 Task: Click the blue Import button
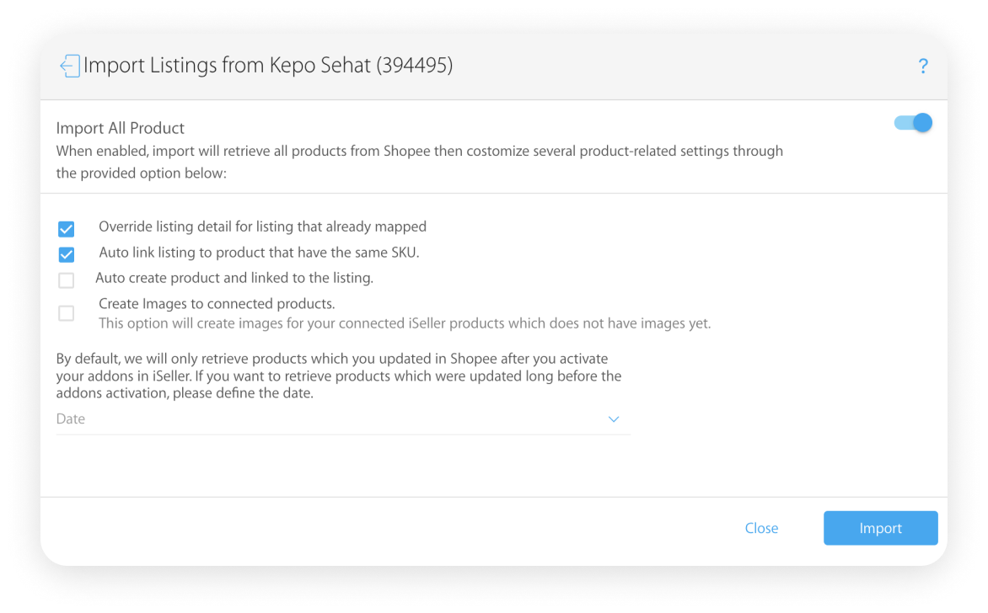[x=880, y=528]
